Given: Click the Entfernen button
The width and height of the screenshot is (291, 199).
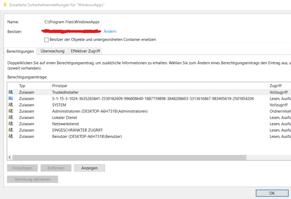Looking at the screenshot, I should pos(56,168).
